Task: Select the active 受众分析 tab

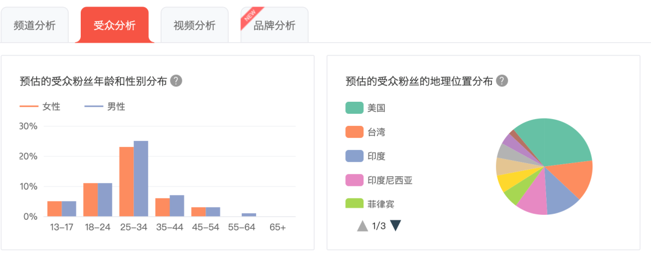Action: point(115,25)
